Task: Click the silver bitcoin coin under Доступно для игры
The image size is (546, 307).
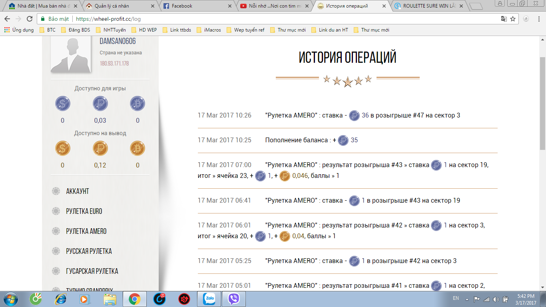Action: [x=137, y=104]
